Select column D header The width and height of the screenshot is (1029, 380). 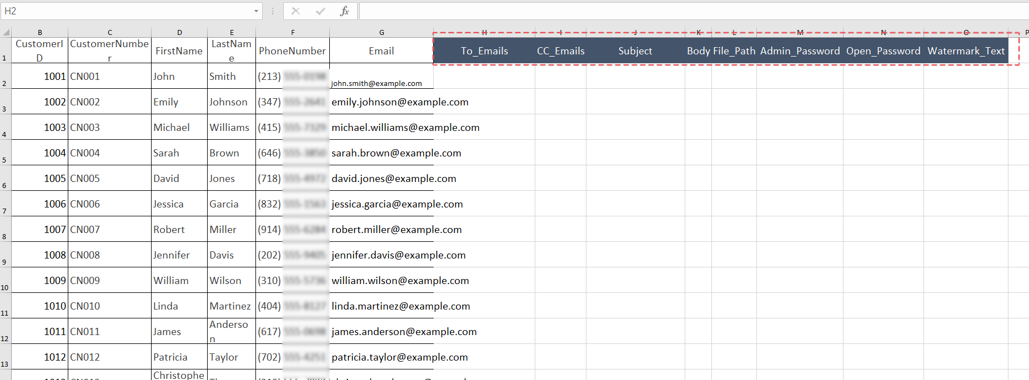pos(179,32)
